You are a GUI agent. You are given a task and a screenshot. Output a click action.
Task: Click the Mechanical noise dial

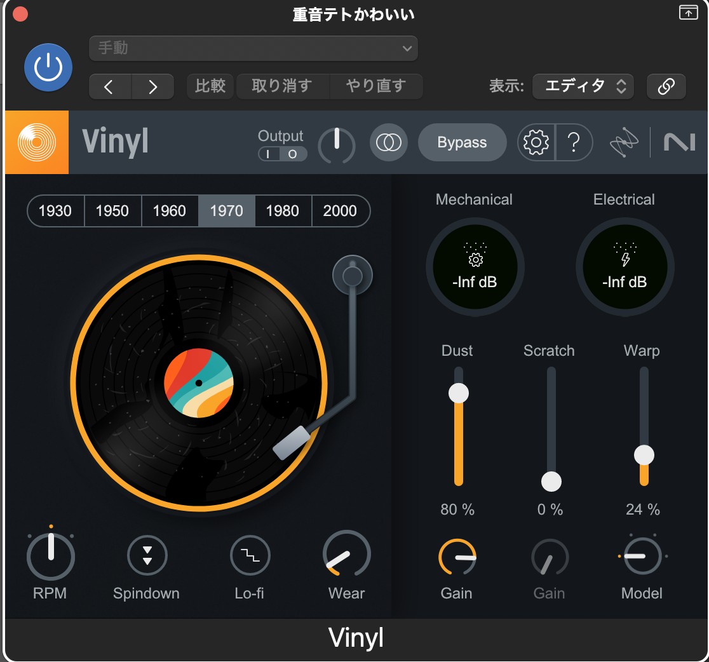(475, 267)
